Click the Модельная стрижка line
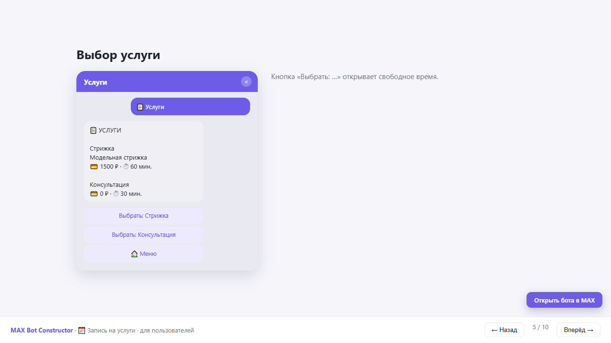The width and height of the screenshot is (611, 343). tap(118, 158)
